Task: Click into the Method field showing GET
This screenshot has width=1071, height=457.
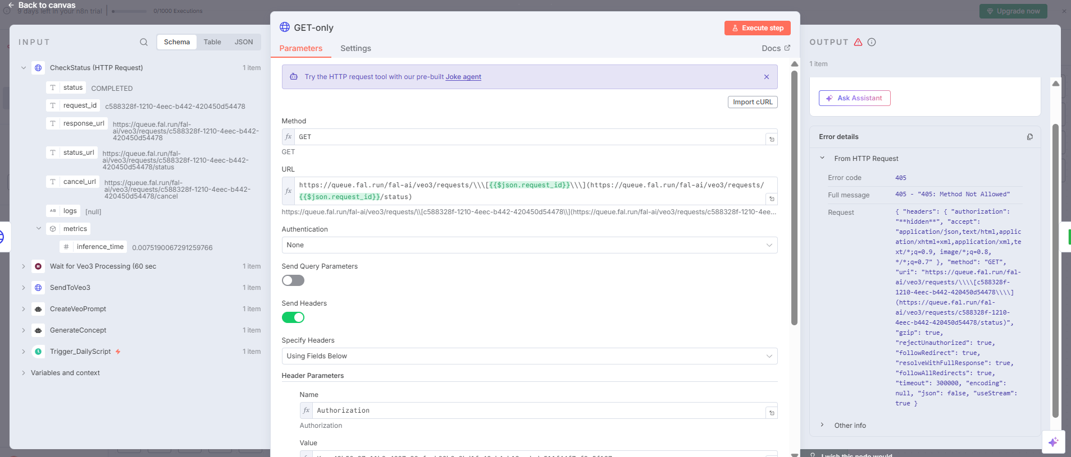Action: pyautogui.click(x=530, y=137)
